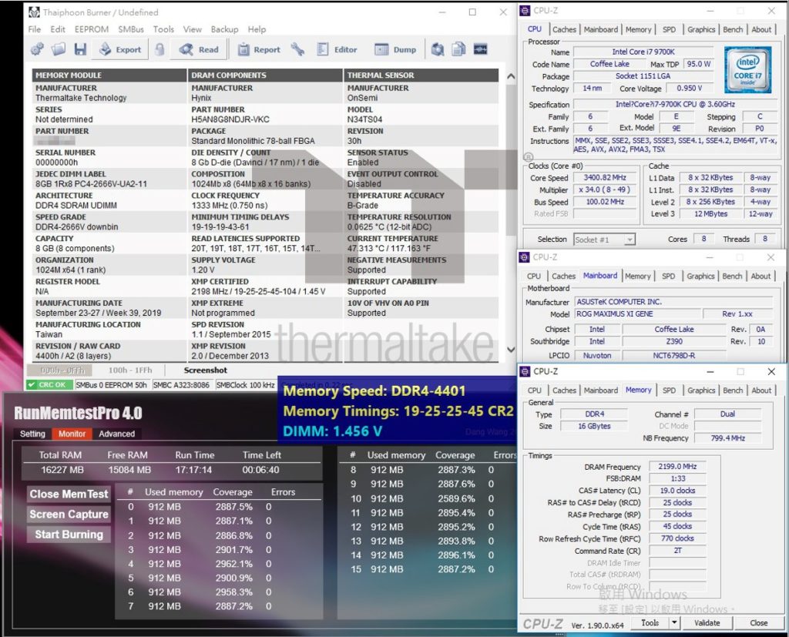Screen dimensions: 789x637
Task: Open the Edit menu
Action: 58,29
